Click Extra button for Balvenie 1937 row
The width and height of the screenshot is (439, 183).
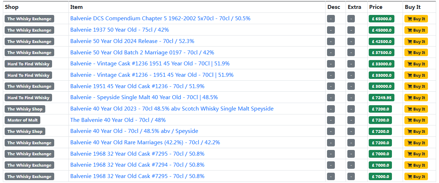351,30
